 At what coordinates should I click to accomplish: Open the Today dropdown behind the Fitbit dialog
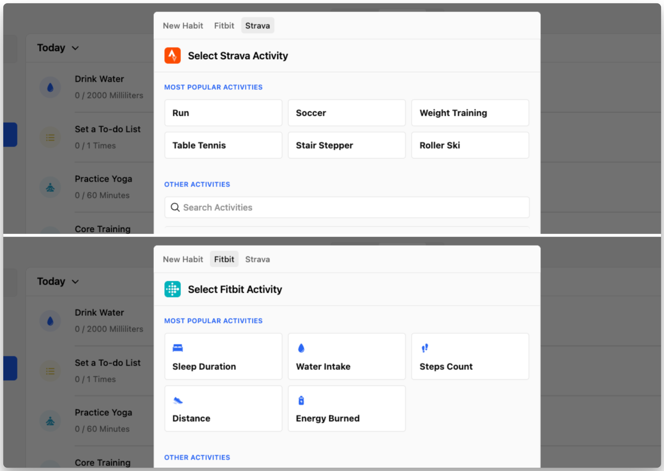[x=58, y=282]
